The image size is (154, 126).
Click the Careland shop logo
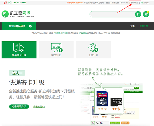coord(18,14)
